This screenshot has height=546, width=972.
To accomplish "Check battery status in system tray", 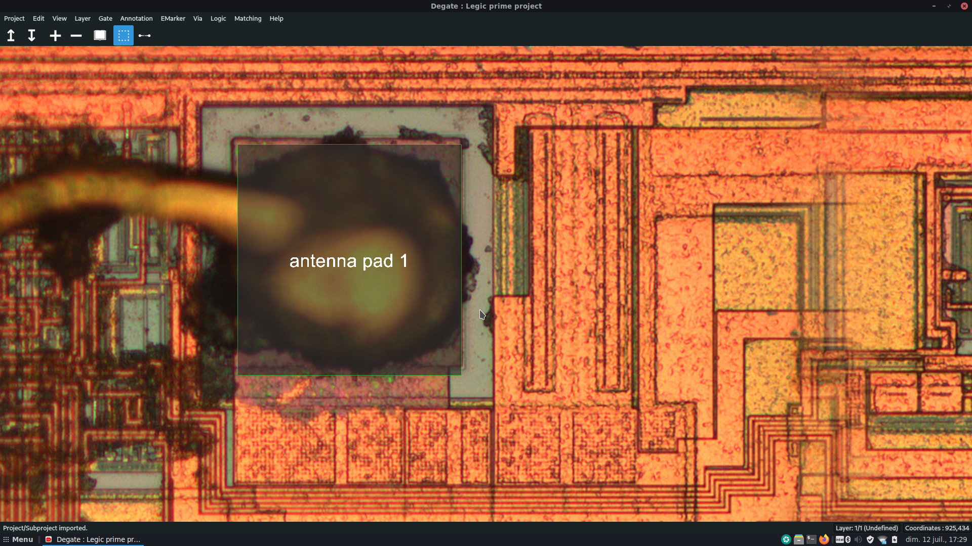I will 894,539.
